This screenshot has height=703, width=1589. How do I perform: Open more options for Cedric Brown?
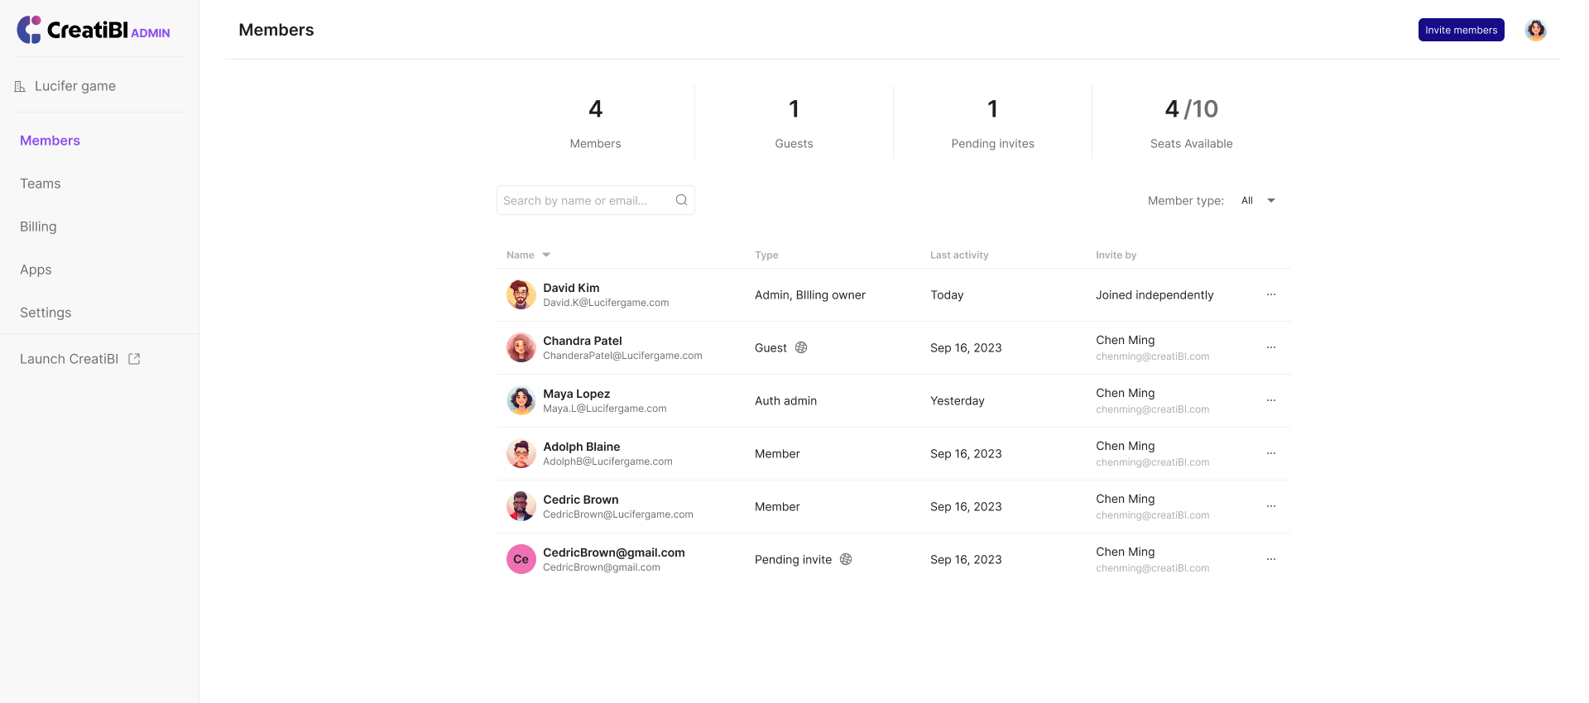pyautogui.click(x=1270, y=506)
